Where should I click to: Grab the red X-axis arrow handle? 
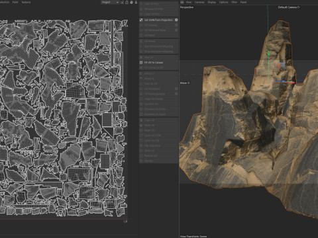pyautogui.click(x=293, y=83)
